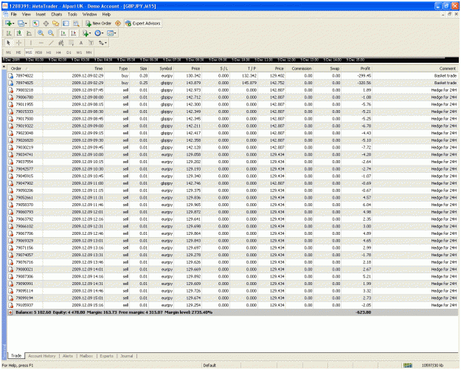This screenshot has height=370, width=461.
Task: Draw a horizontal line
Action: click(x=41, y=43)
